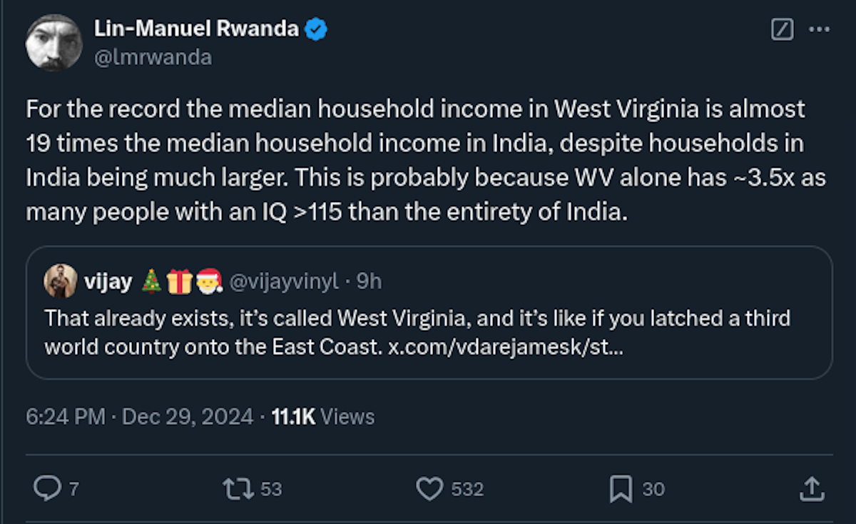Screen dimensions: 856x524
Task: Like the post with the heart icon
Action: click(429, 488)
